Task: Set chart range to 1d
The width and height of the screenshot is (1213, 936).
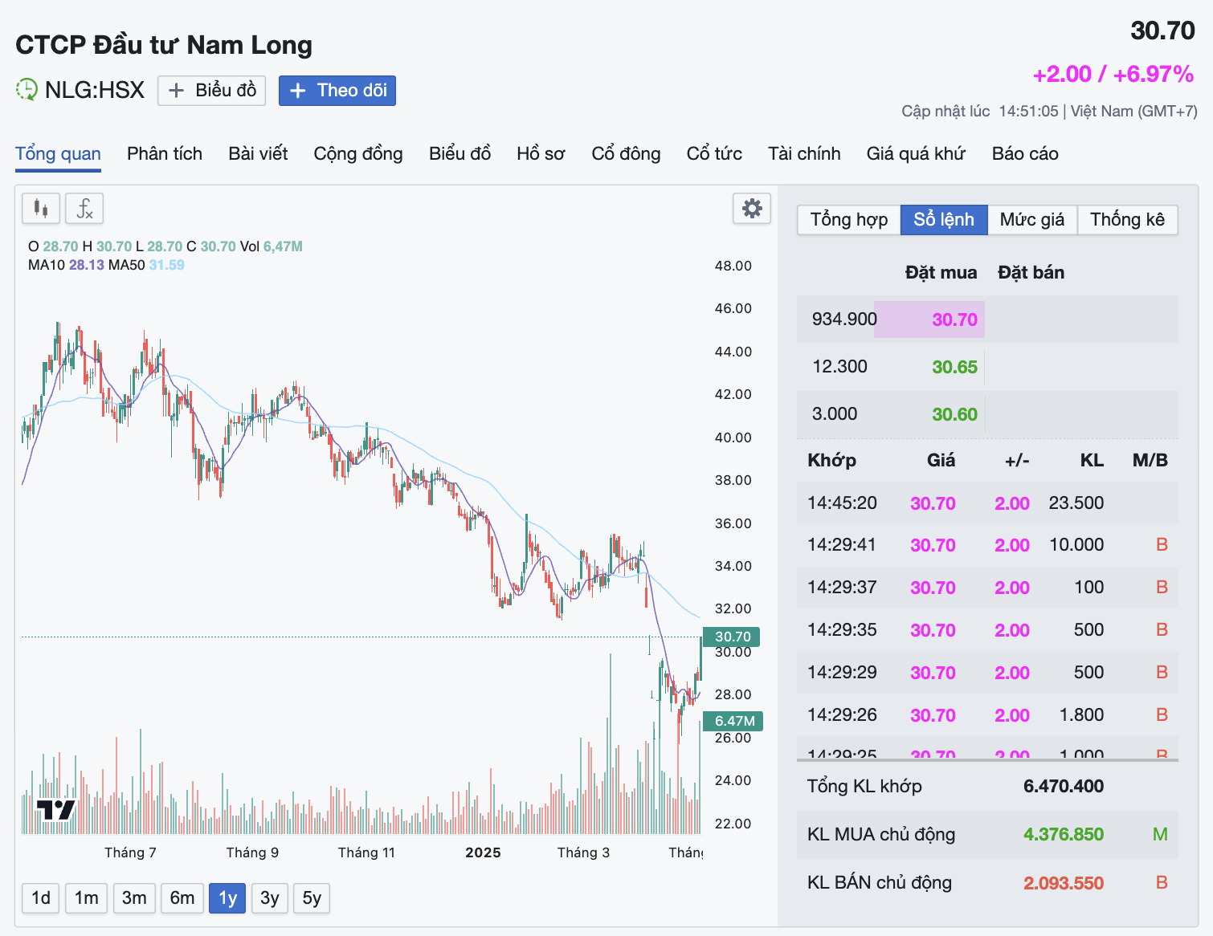Action: 41,897
